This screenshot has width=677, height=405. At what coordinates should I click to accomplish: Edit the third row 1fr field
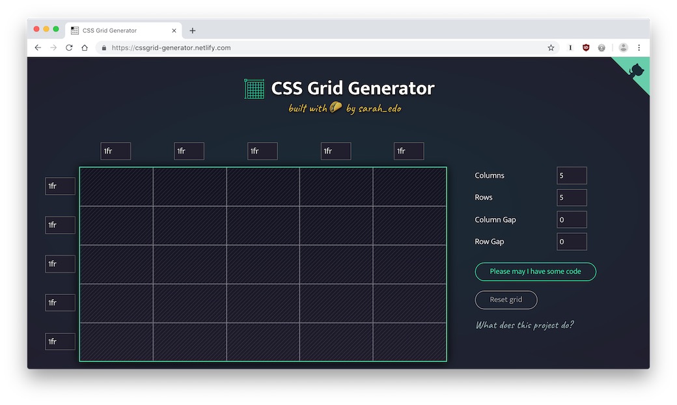(60, 264)
